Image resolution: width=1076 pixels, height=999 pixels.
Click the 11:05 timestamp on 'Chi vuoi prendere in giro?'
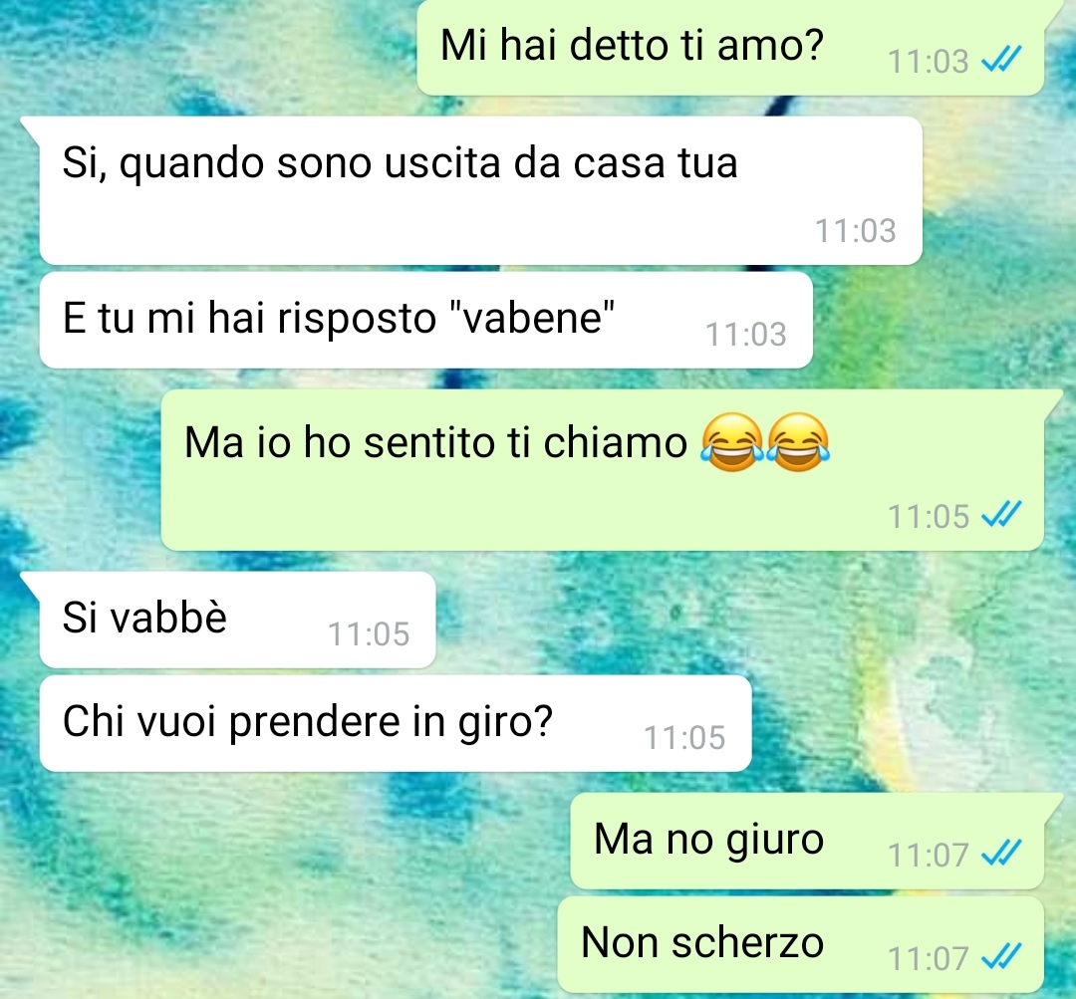pyautogui.click(x=684, y=738)
